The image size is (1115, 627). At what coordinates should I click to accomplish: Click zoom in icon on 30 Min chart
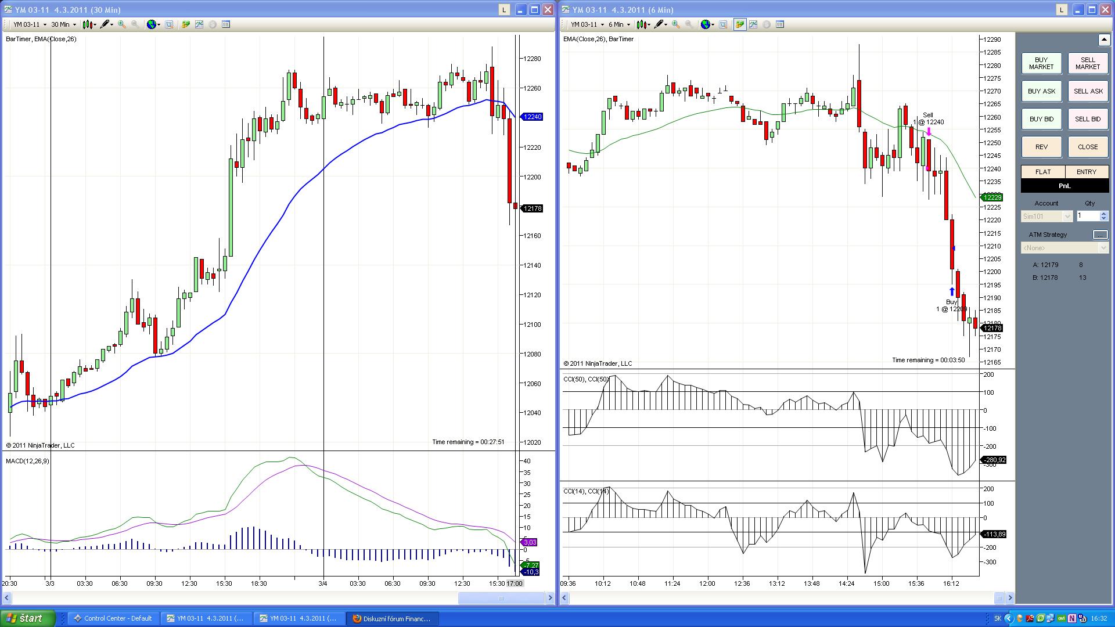pyautogui.click(x=122, y=24)
